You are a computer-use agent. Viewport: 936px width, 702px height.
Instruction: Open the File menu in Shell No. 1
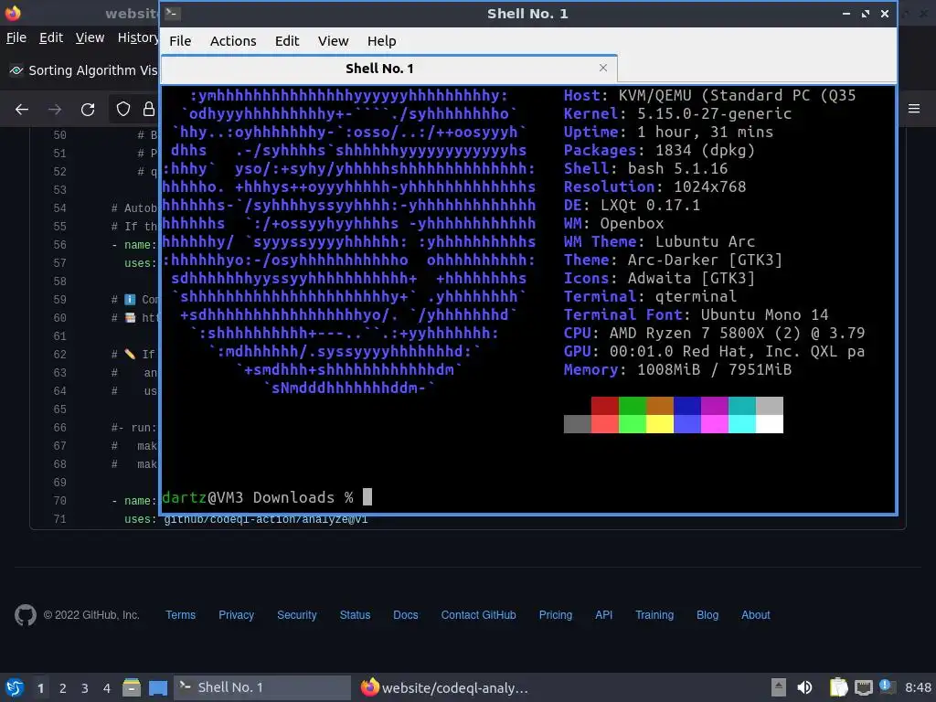pos(180,41)
